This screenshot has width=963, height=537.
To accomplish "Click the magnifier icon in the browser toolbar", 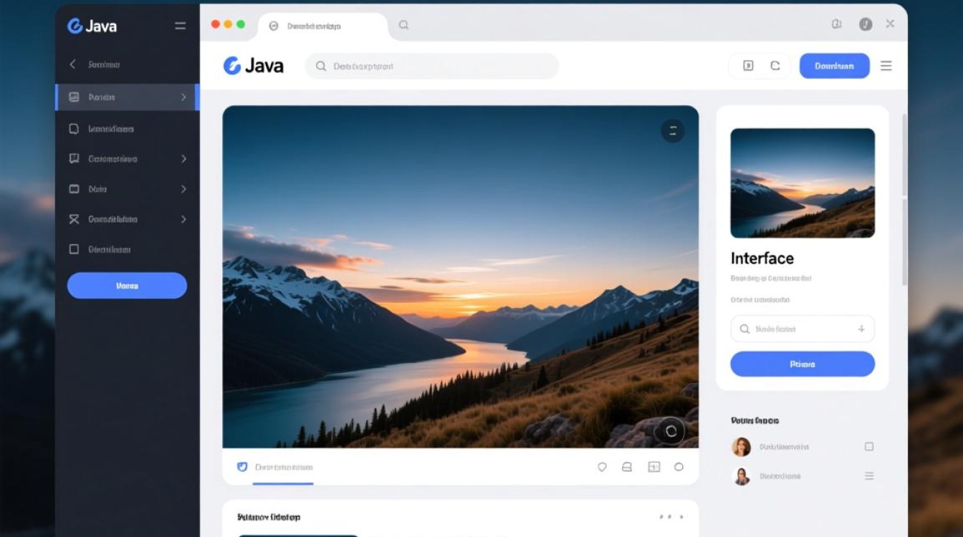I will tap(403, 24).
